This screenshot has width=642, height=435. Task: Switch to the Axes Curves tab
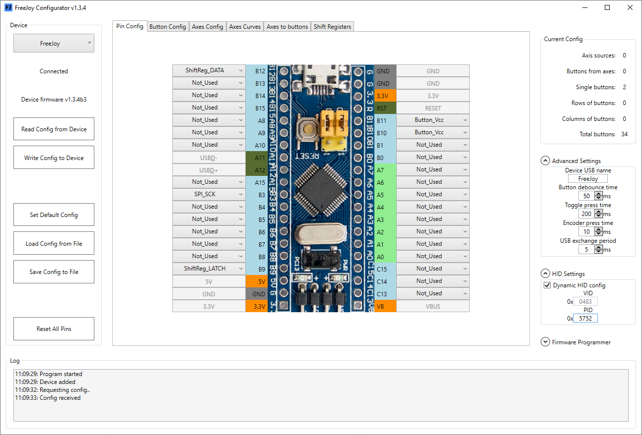point(245,27)
